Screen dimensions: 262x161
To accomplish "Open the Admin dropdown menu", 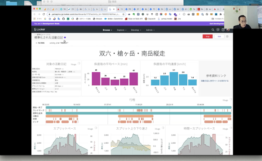I will coord(150,30).
